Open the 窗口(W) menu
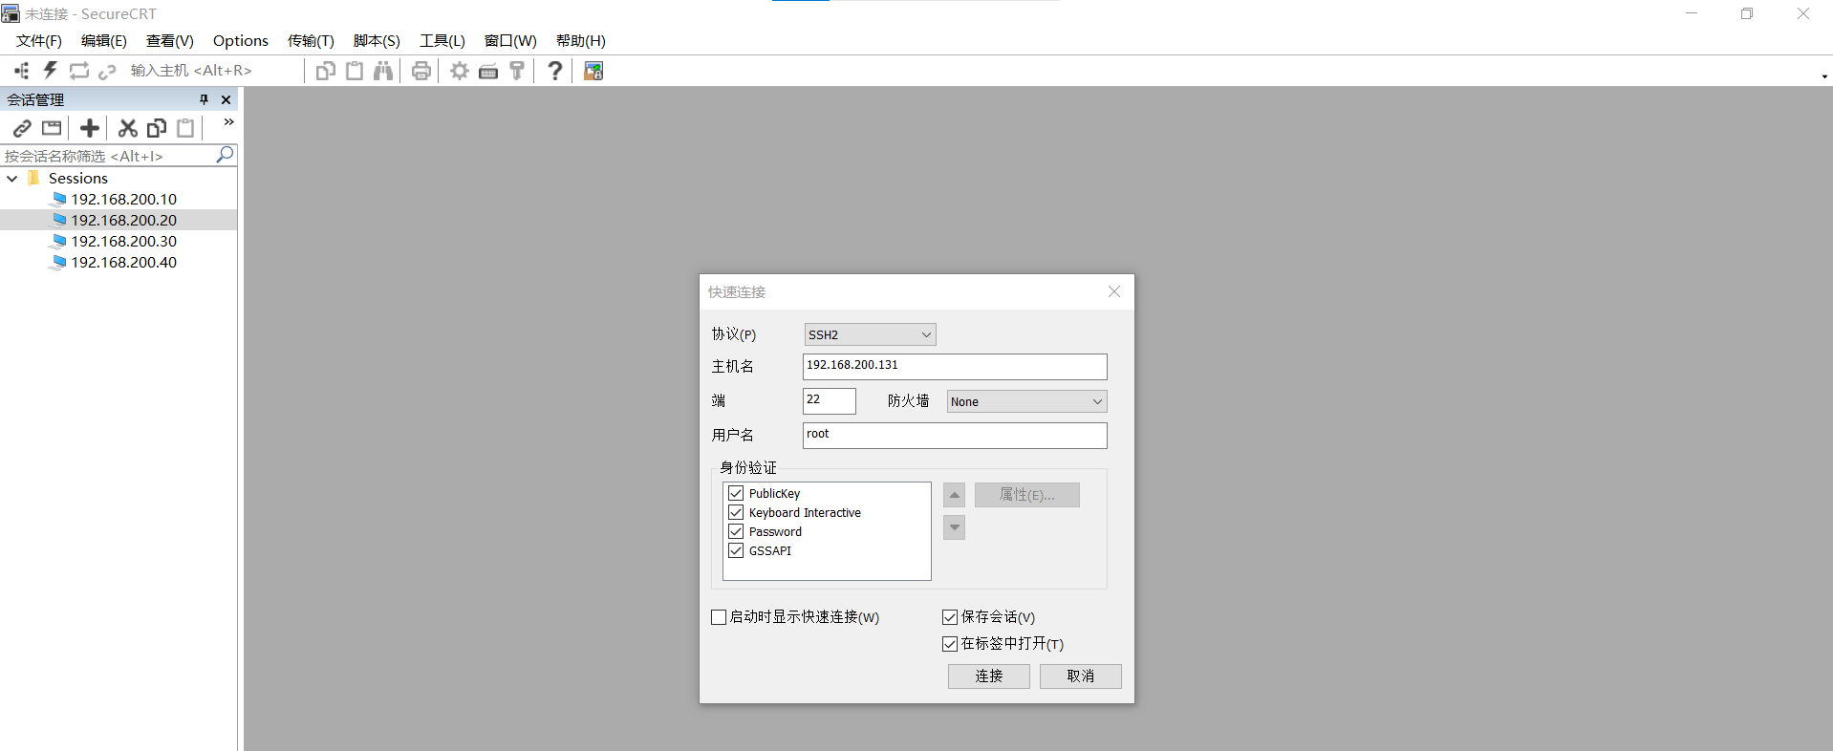Image resolution: width=1833 pixels, height=751 pixels. click(x=510, y=41)
